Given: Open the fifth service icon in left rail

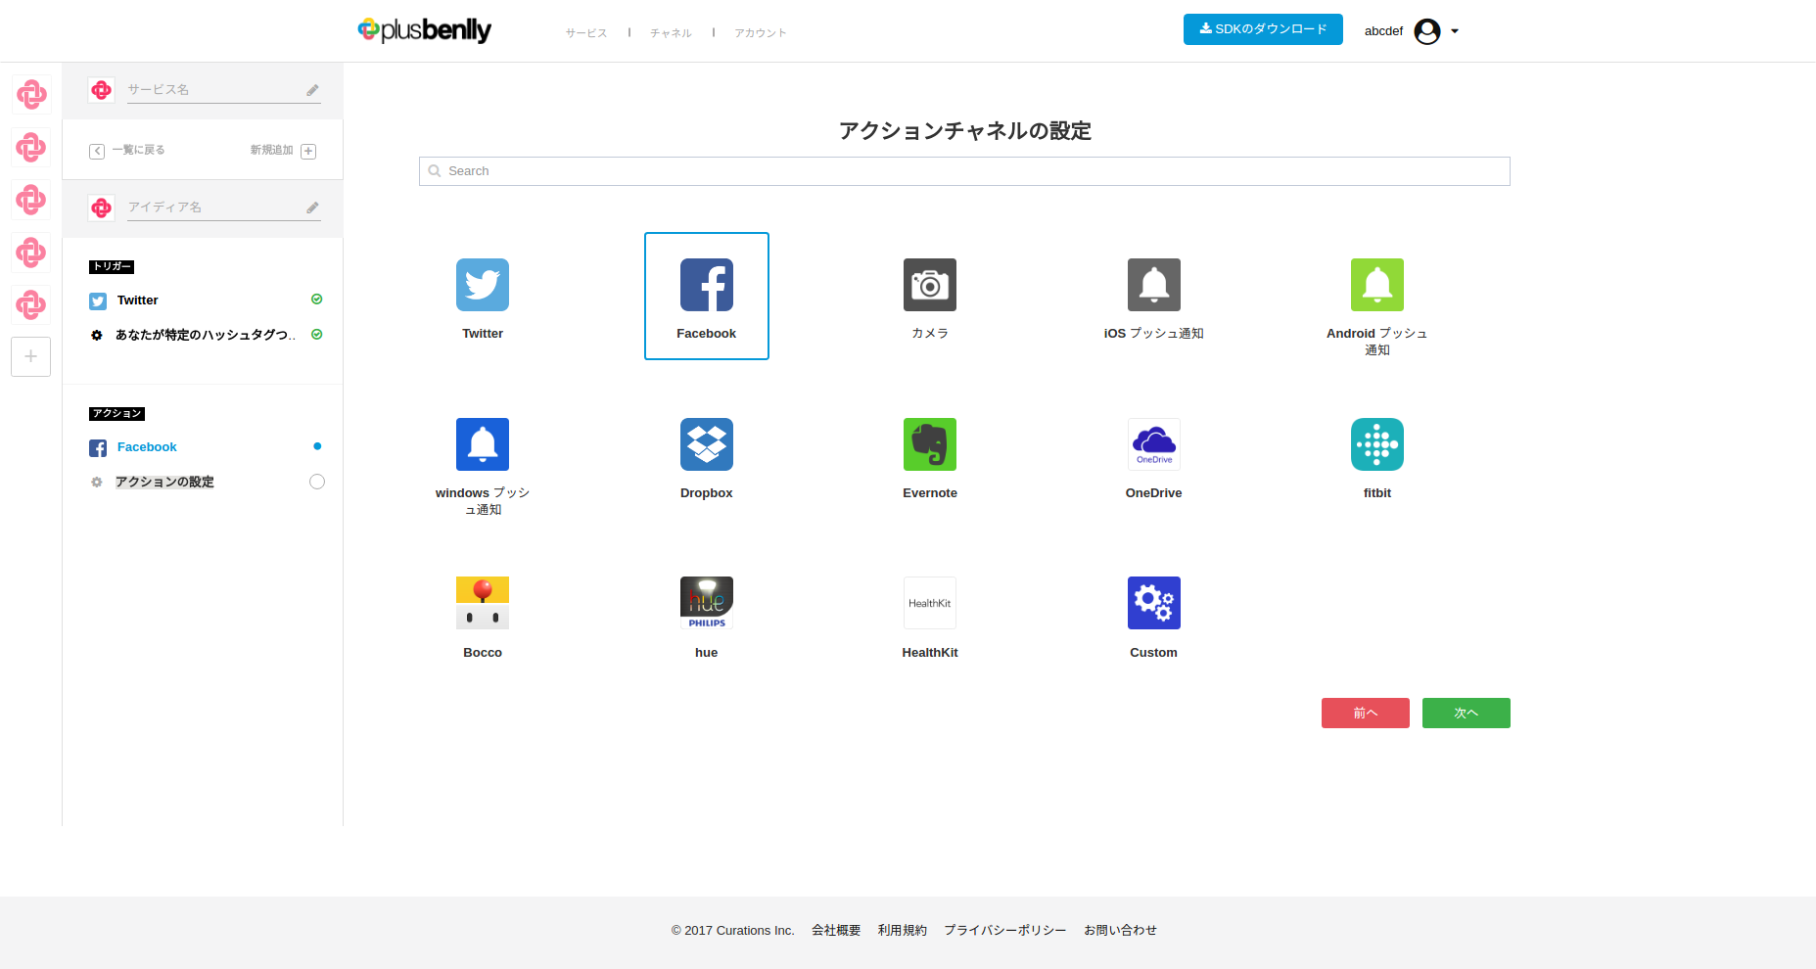Looking at the screenshot, I should pyautogui.click(x=31, y=304).
